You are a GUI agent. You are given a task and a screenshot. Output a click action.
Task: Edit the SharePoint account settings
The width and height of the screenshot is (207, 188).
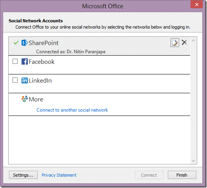coord(175,43)
